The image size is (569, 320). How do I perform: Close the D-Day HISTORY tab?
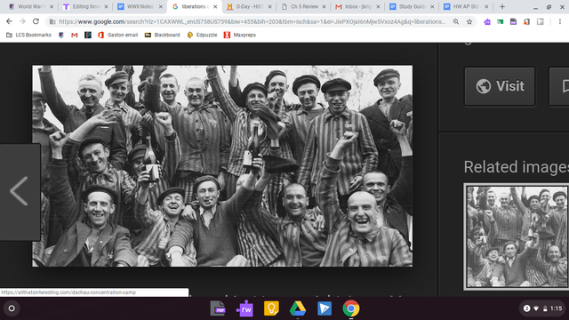269,6
